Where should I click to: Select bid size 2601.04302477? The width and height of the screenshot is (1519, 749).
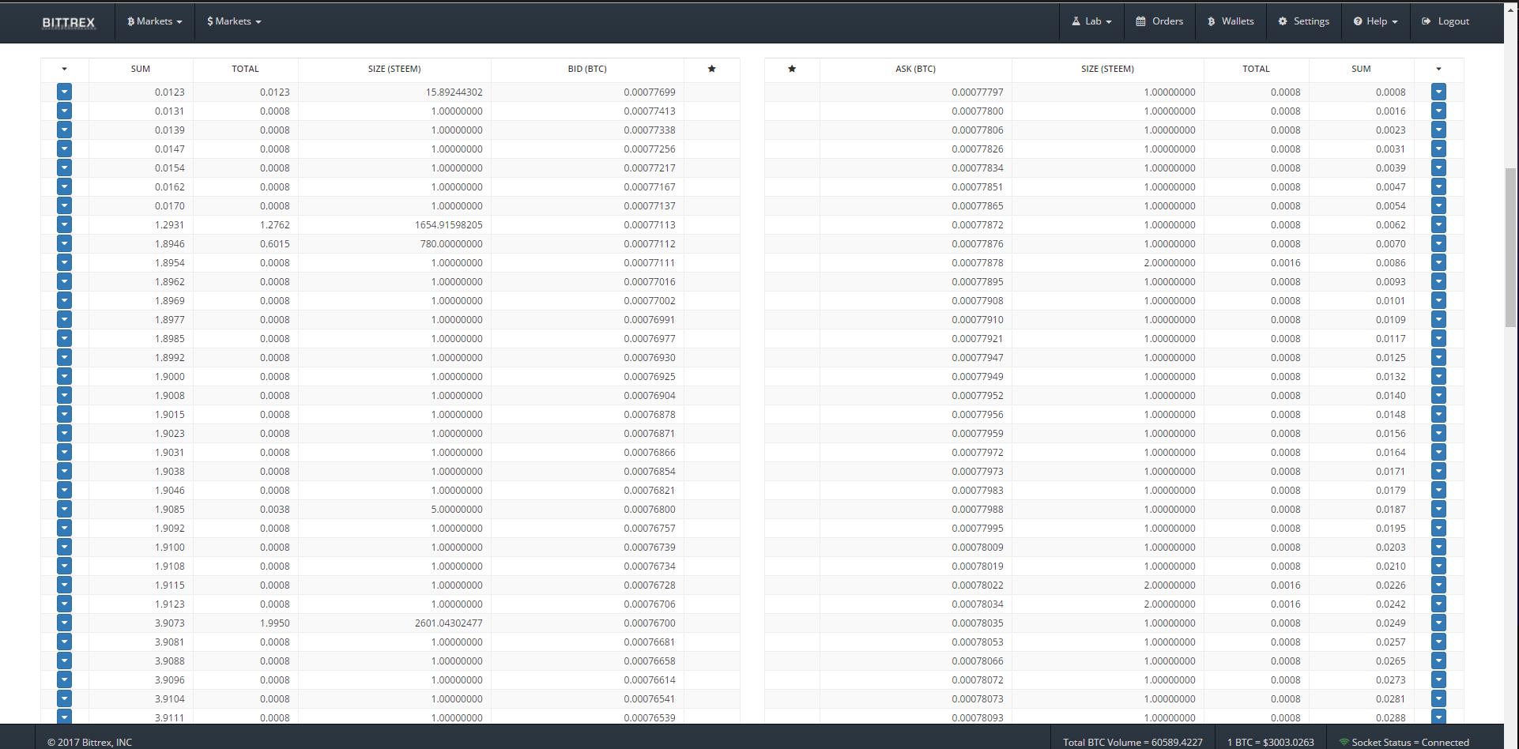coord(448,623)
